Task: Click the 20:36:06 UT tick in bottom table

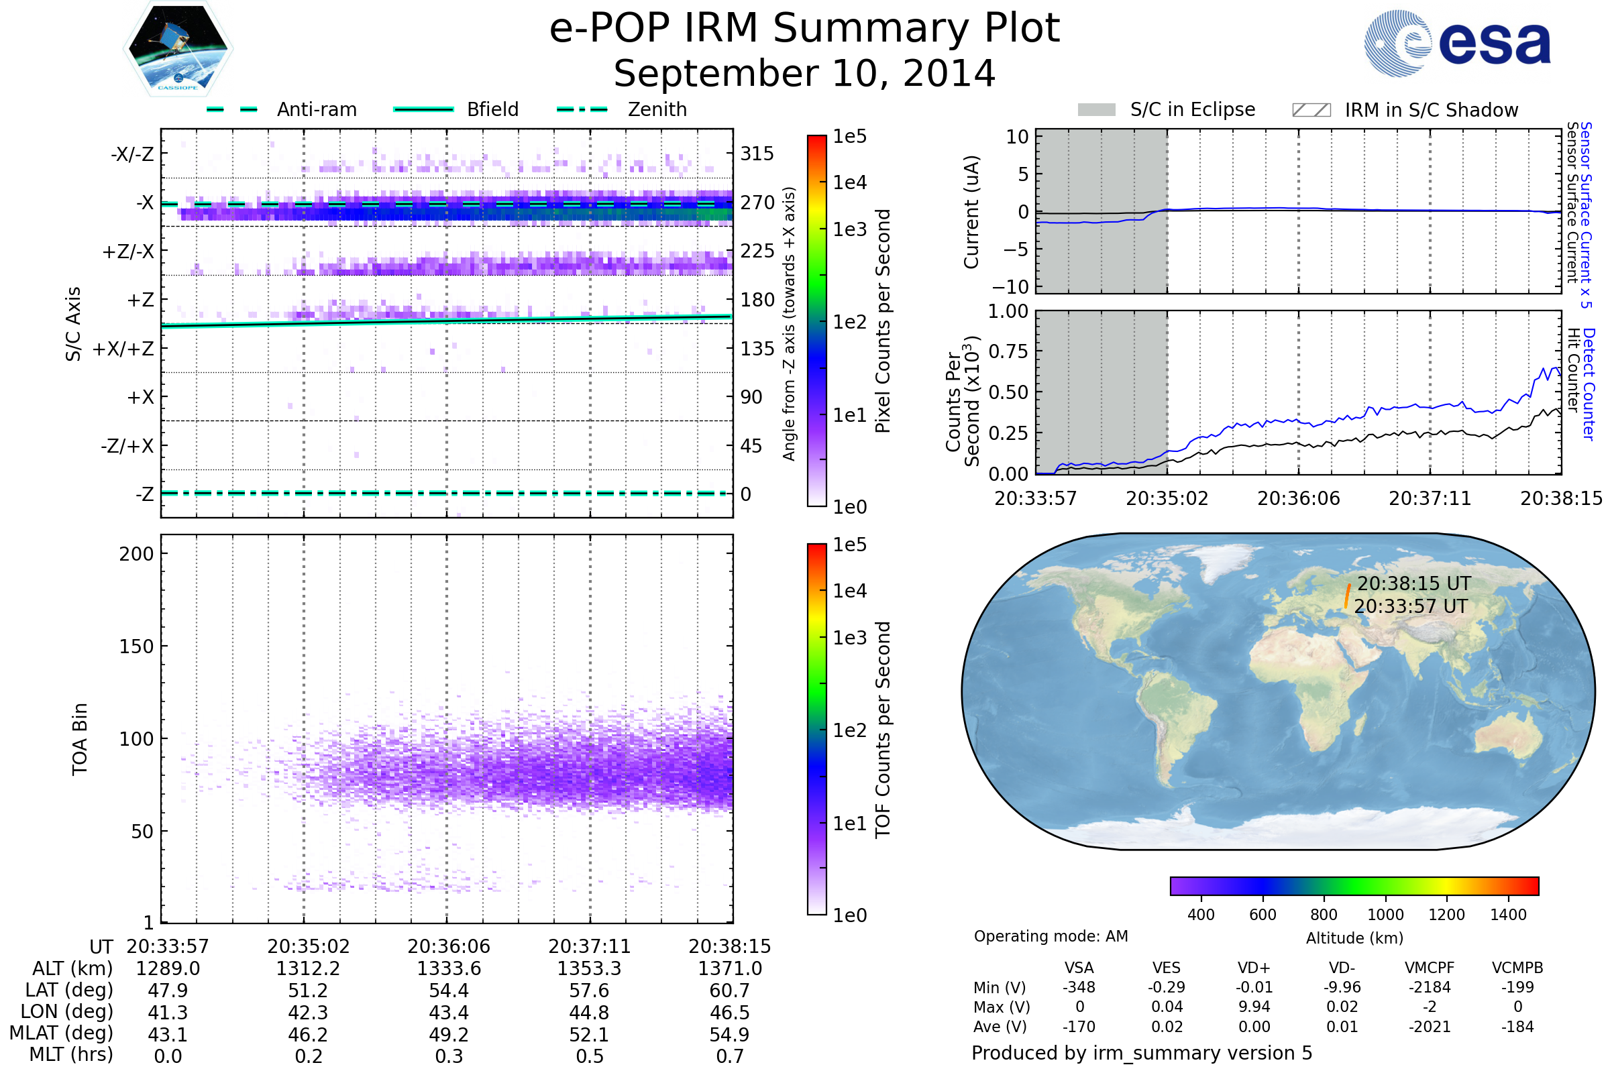Action: click(x=448, y=946)
